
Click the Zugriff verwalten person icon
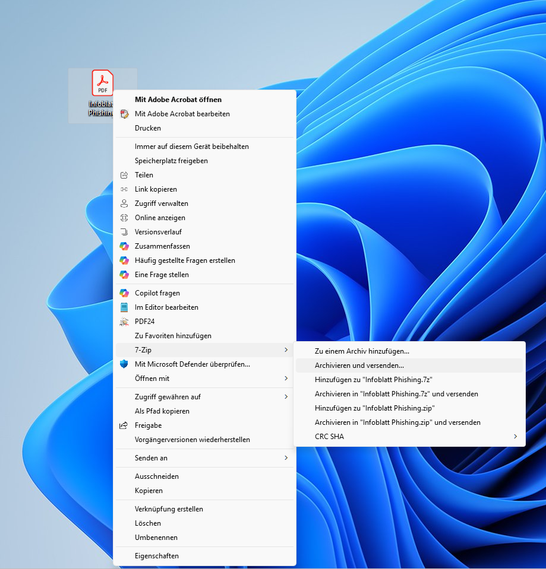(x=124, y=203)
